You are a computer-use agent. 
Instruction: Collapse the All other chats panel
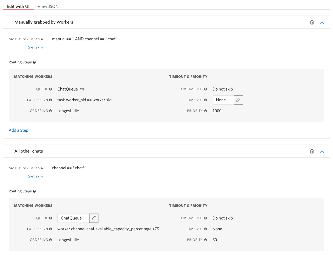click(x=322, y=151)
